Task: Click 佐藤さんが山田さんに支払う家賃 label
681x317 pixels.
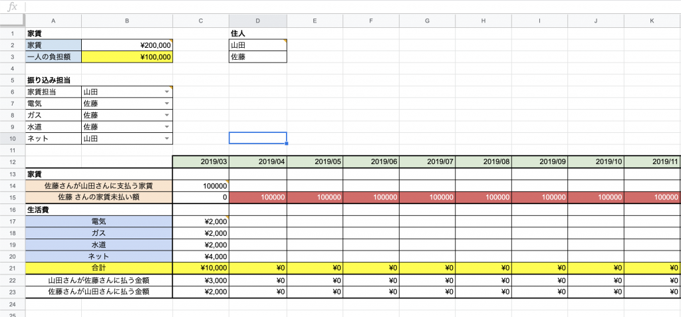Action: 99,186
